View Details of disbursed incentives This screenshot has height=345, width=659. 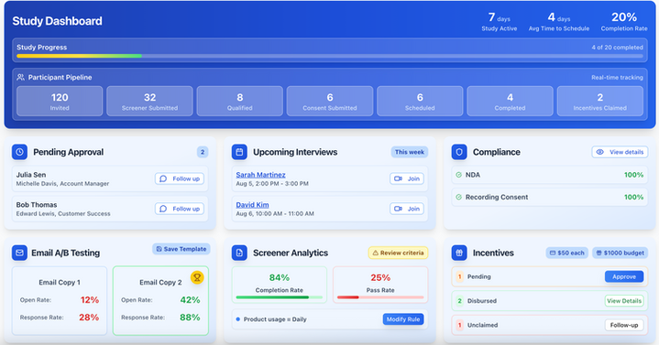point(624,301)
